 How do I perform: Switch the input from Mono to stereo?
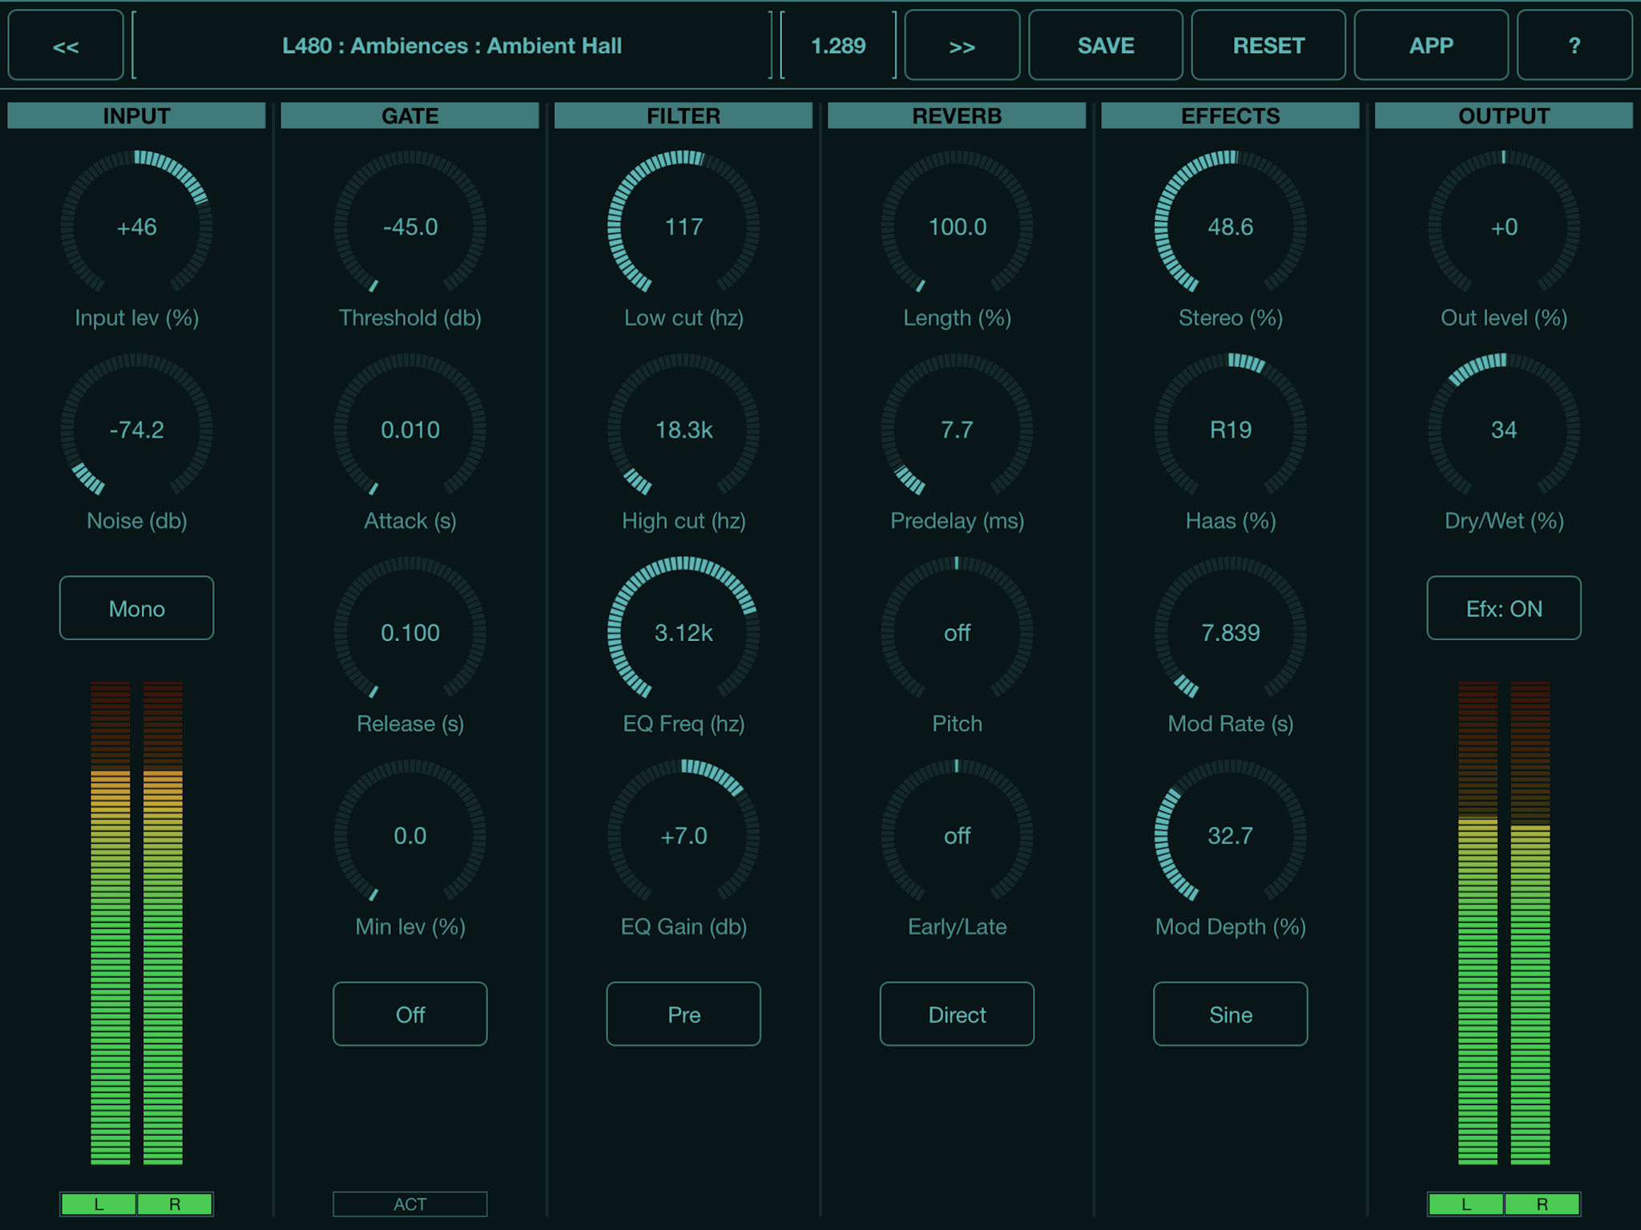(135, 608)
